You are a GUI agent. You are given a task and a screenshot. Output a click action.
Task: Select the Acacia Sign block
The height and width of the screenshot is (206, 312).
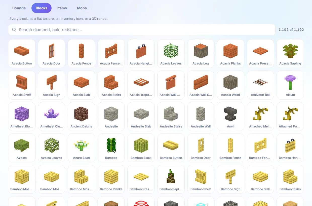coord(52,85)
